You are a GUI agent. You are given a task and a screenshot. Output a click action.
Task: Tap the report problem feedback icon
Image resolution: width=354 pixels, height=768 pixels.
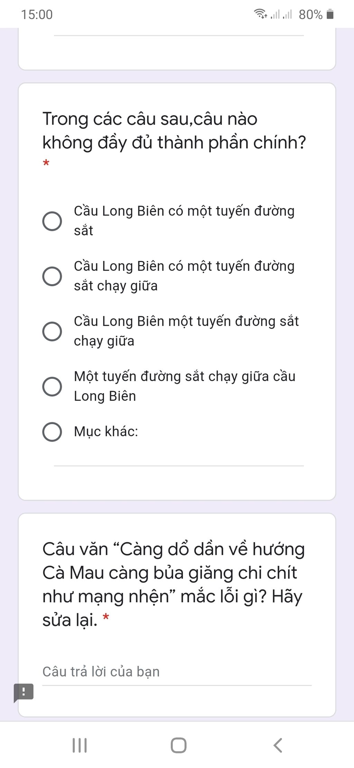[24, 693]
